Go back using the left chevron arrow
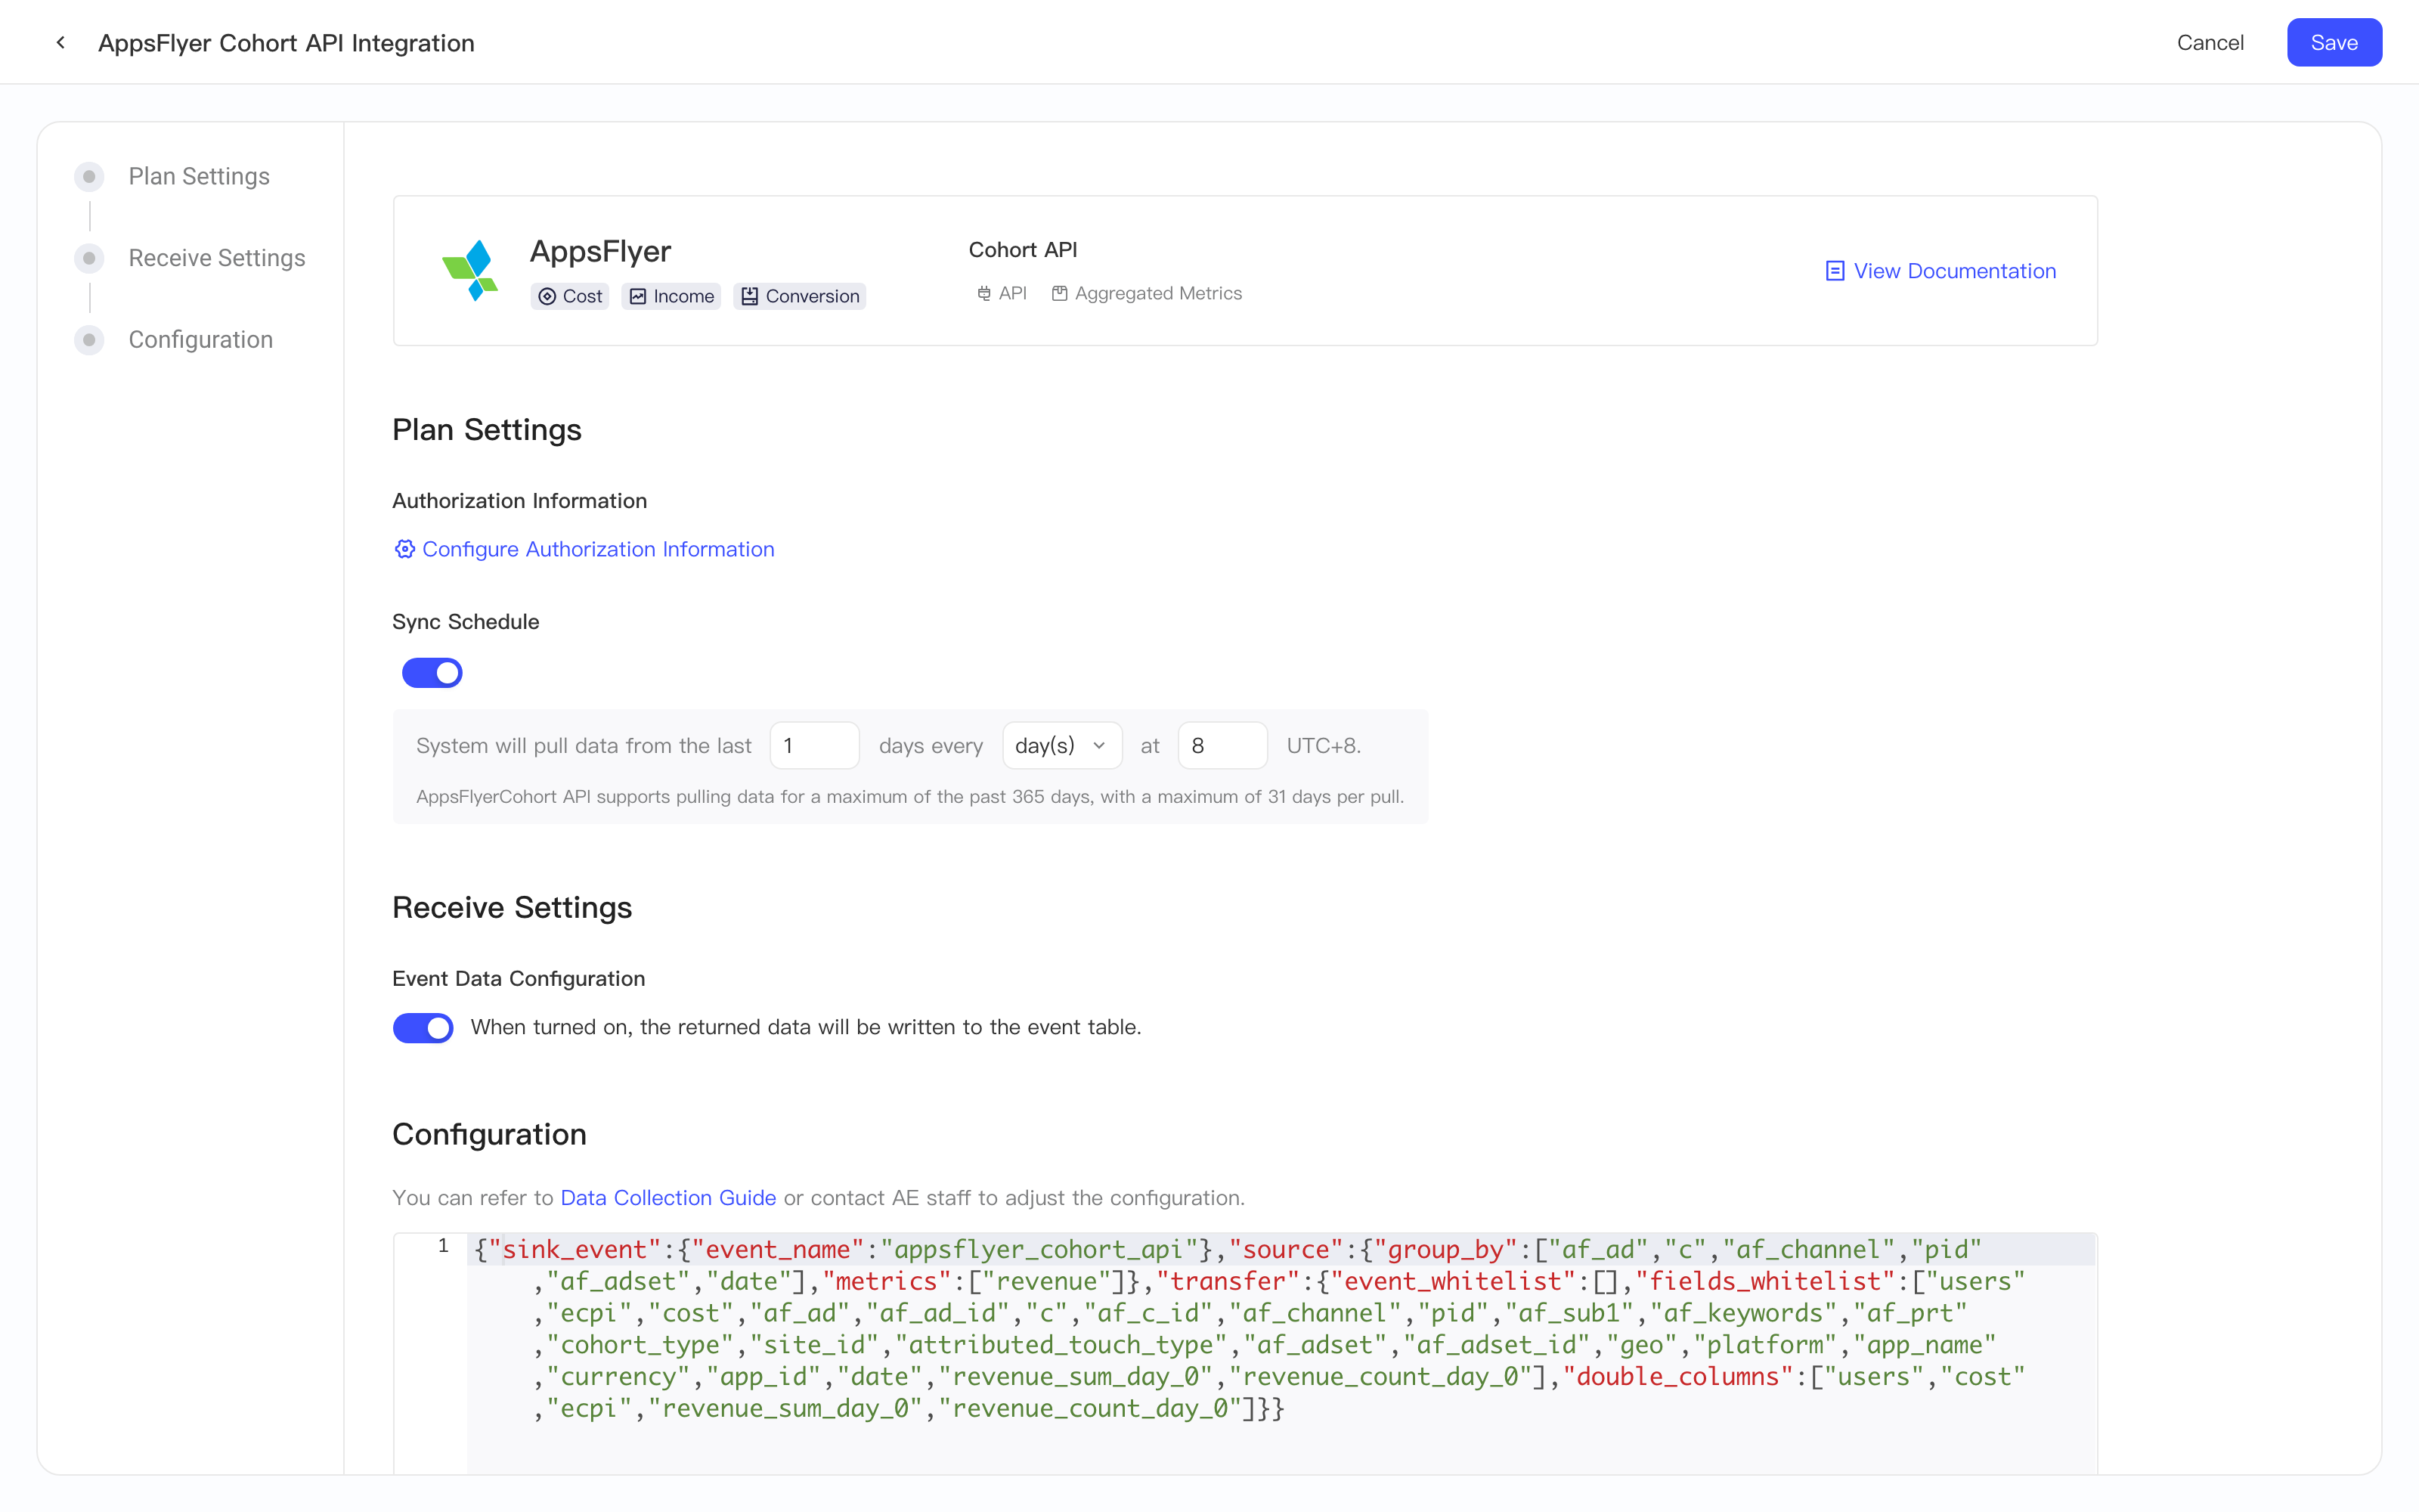The width and height of the screenshot is (2419, 1512). coord(61,42)
